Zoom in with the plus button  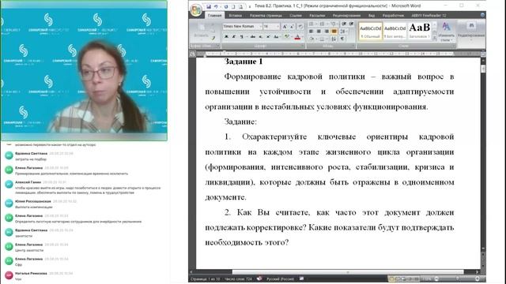point(478,278)
